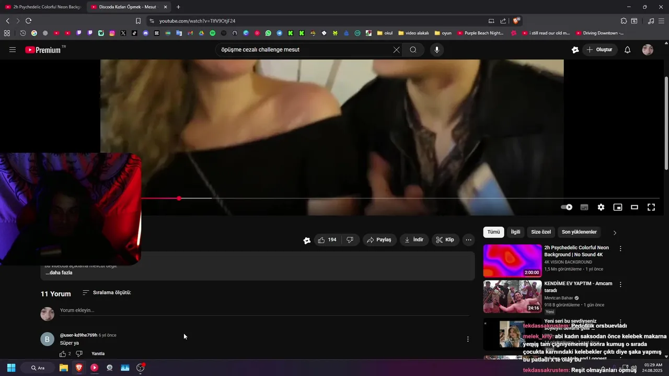Reply with Yanıtla under Süper ya
This screenshot has width=669, height=376.
(98, 354)
